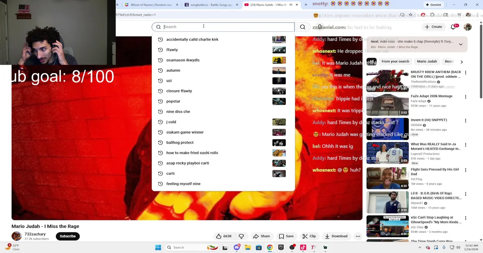483x253 pixels.
Task: Like the video with 663K likes
Action: tap(224, 236)
